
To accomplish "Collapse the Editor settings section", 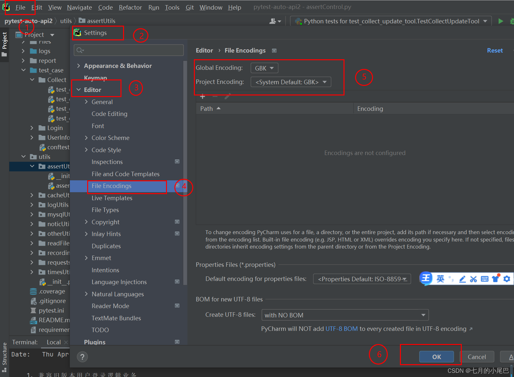I will pyautogui.click(x=79, y=90).
